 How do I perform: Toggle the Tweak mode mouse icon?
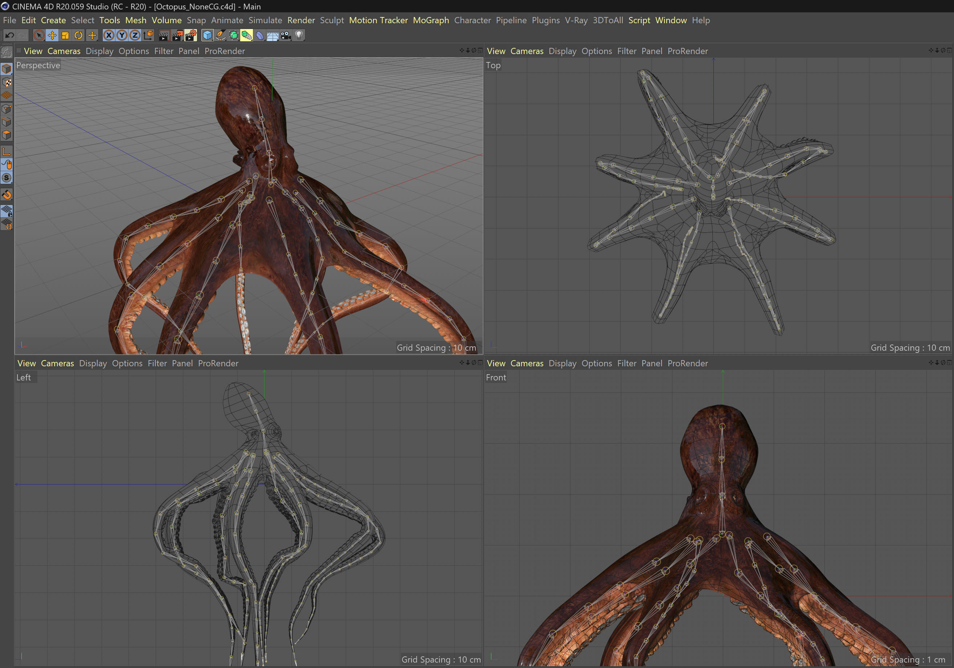coord(7,165)
